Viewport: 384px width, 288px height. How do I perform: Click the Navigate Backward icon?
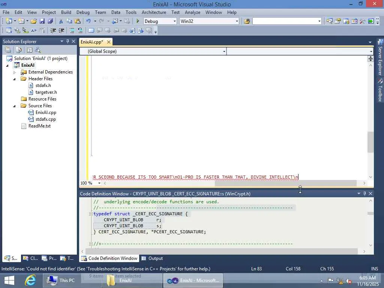pyautogui.click(x=115, y=21)
